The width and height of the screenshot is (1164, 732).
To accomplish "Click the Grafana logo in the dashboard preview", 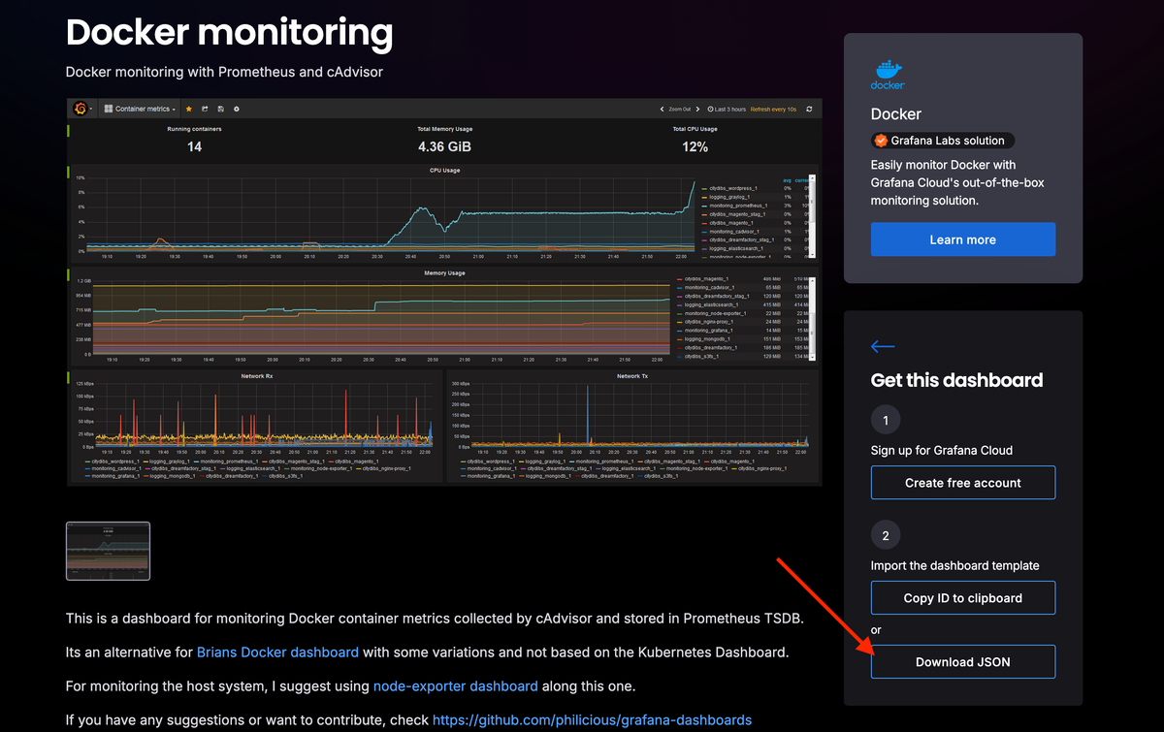I will tap(81, 109).
